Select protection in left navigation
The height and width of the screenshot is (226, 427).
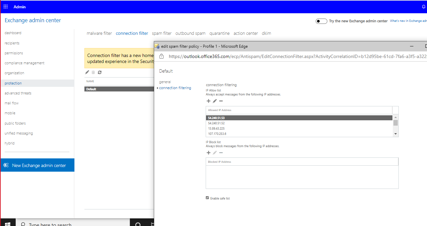(x=37, y=83)
